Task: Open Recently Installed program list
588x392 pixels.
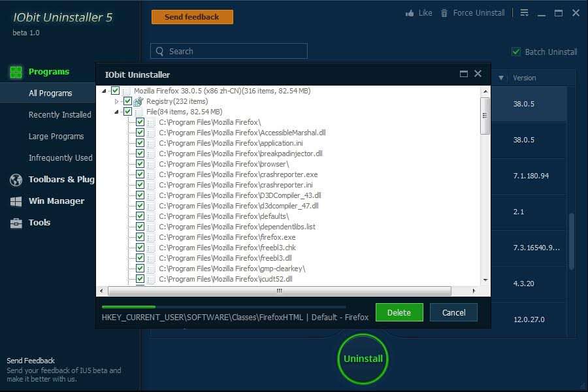Action: (59, 115)
